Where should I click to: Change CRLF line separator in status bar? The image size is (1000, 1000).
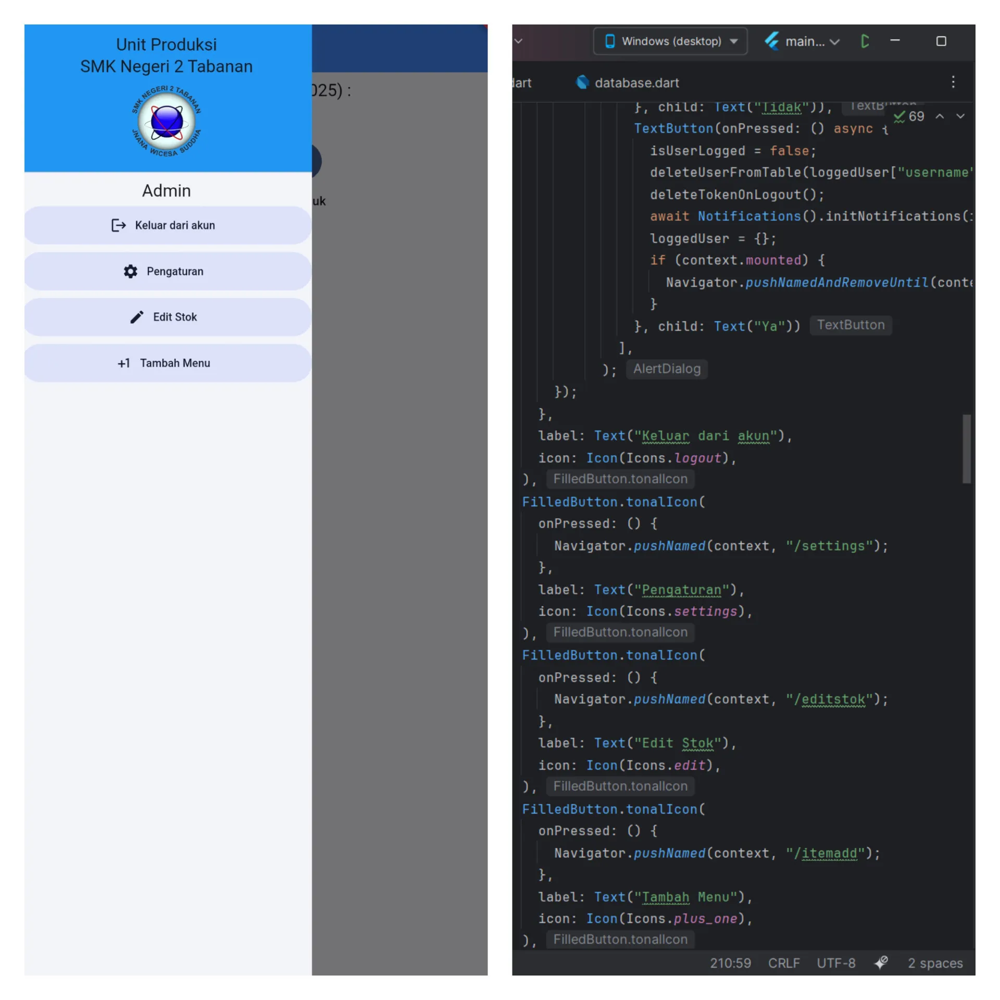coord(783,963)
